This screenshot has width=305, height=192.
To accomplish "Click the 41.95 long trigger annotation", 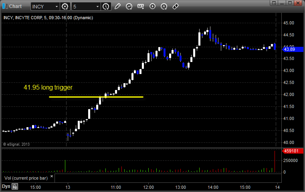I will pyautogui.click(x=48, y=87).
